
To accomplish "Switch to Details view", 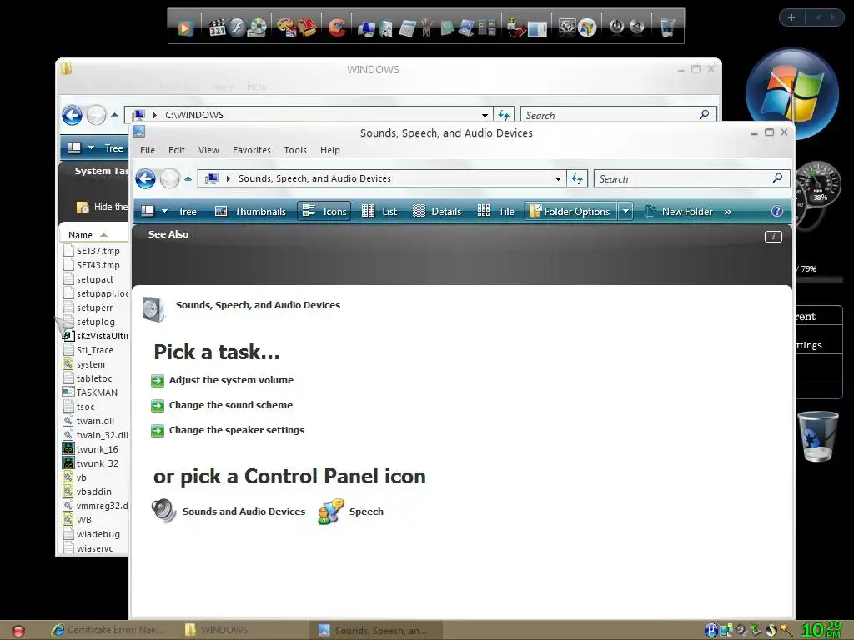I will (437, 211).
